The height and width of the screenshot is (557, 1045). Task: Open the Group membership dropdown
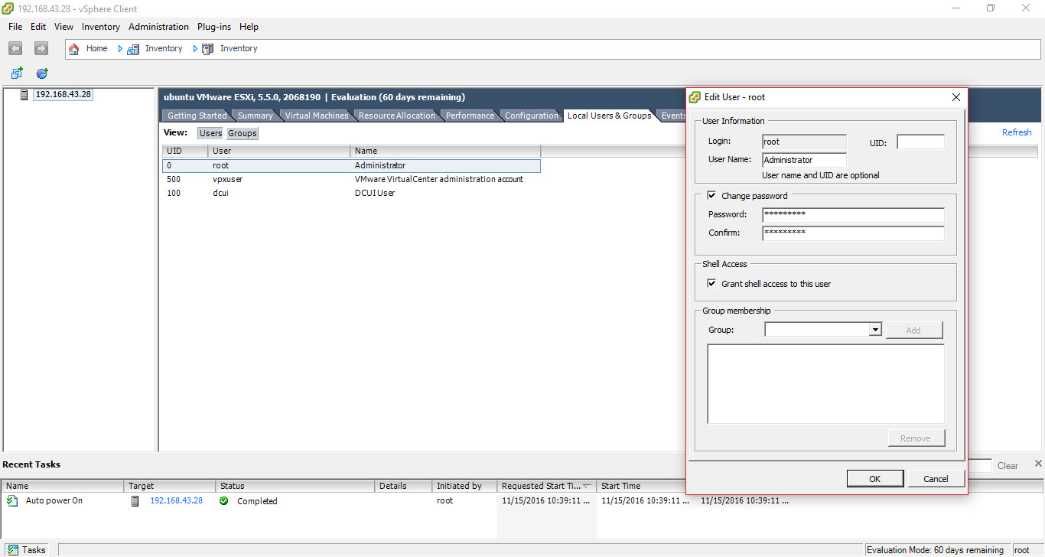point(875,330)
